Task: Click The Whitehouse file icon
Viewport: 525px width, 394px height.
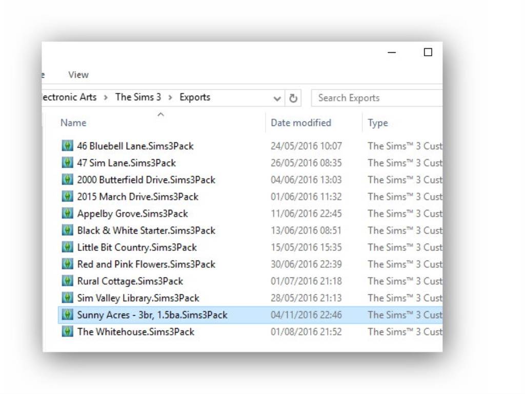Action: [67, 332]
